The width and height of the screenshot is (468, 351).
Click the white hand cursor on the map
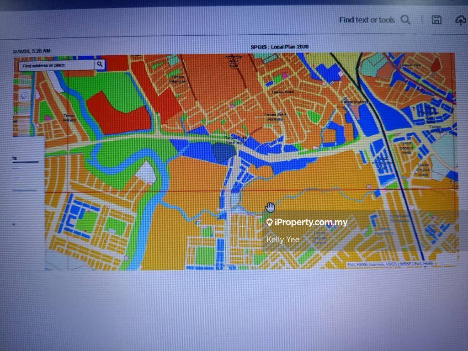pyautogui.click(x=270, y=207)
